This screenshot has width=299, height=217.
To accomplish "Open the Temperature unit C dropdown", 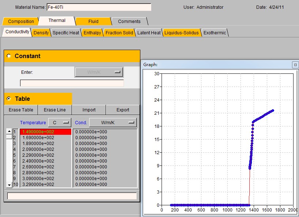I will click(x=60, y=123).
